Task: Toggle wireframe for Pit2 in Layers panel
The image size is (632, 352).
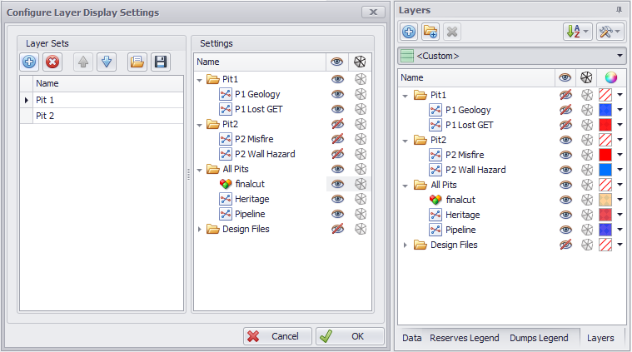Action: point(587,140)
